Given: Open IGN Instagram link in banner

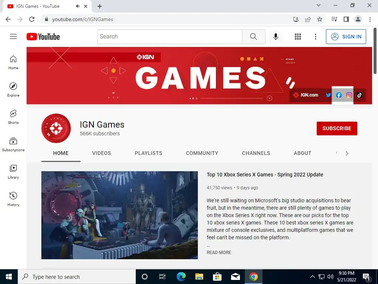Looking at the screenshot, I should 349,95.
